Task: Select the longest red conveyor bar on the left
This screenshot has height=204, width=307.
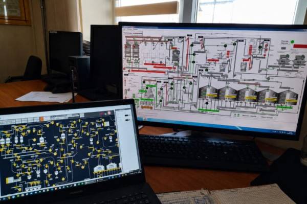Action: point(148,72)
